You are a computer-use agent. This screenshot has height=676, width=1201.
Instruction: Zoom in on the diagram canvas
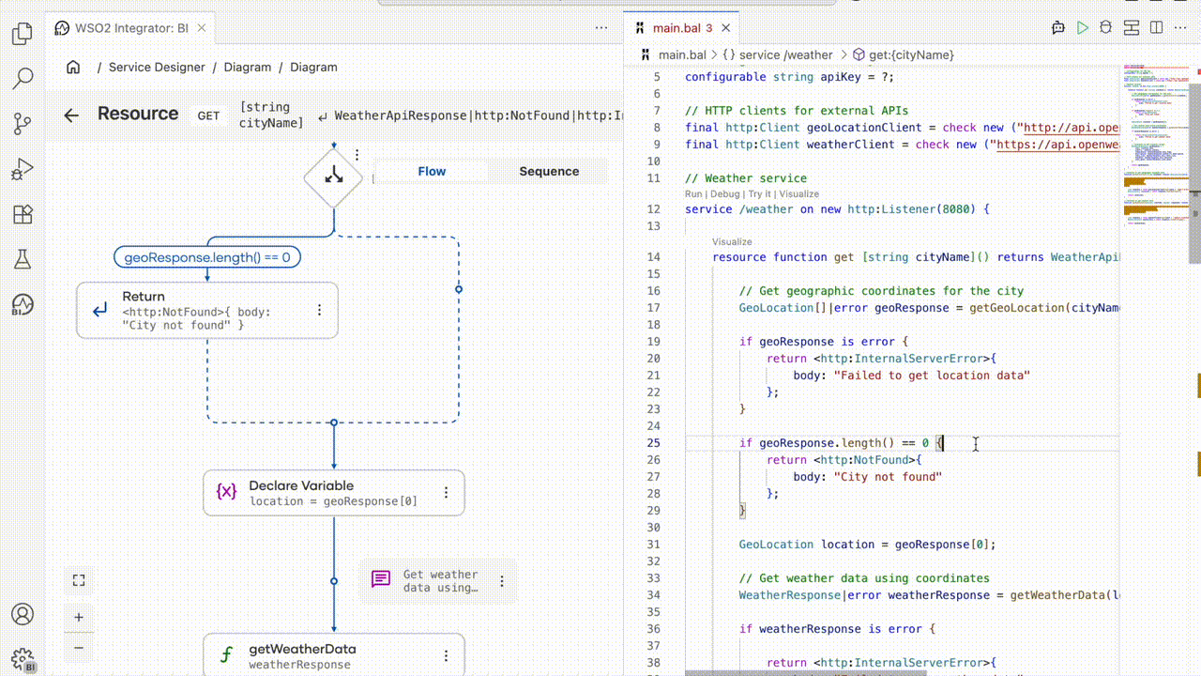tap(79, 617)
